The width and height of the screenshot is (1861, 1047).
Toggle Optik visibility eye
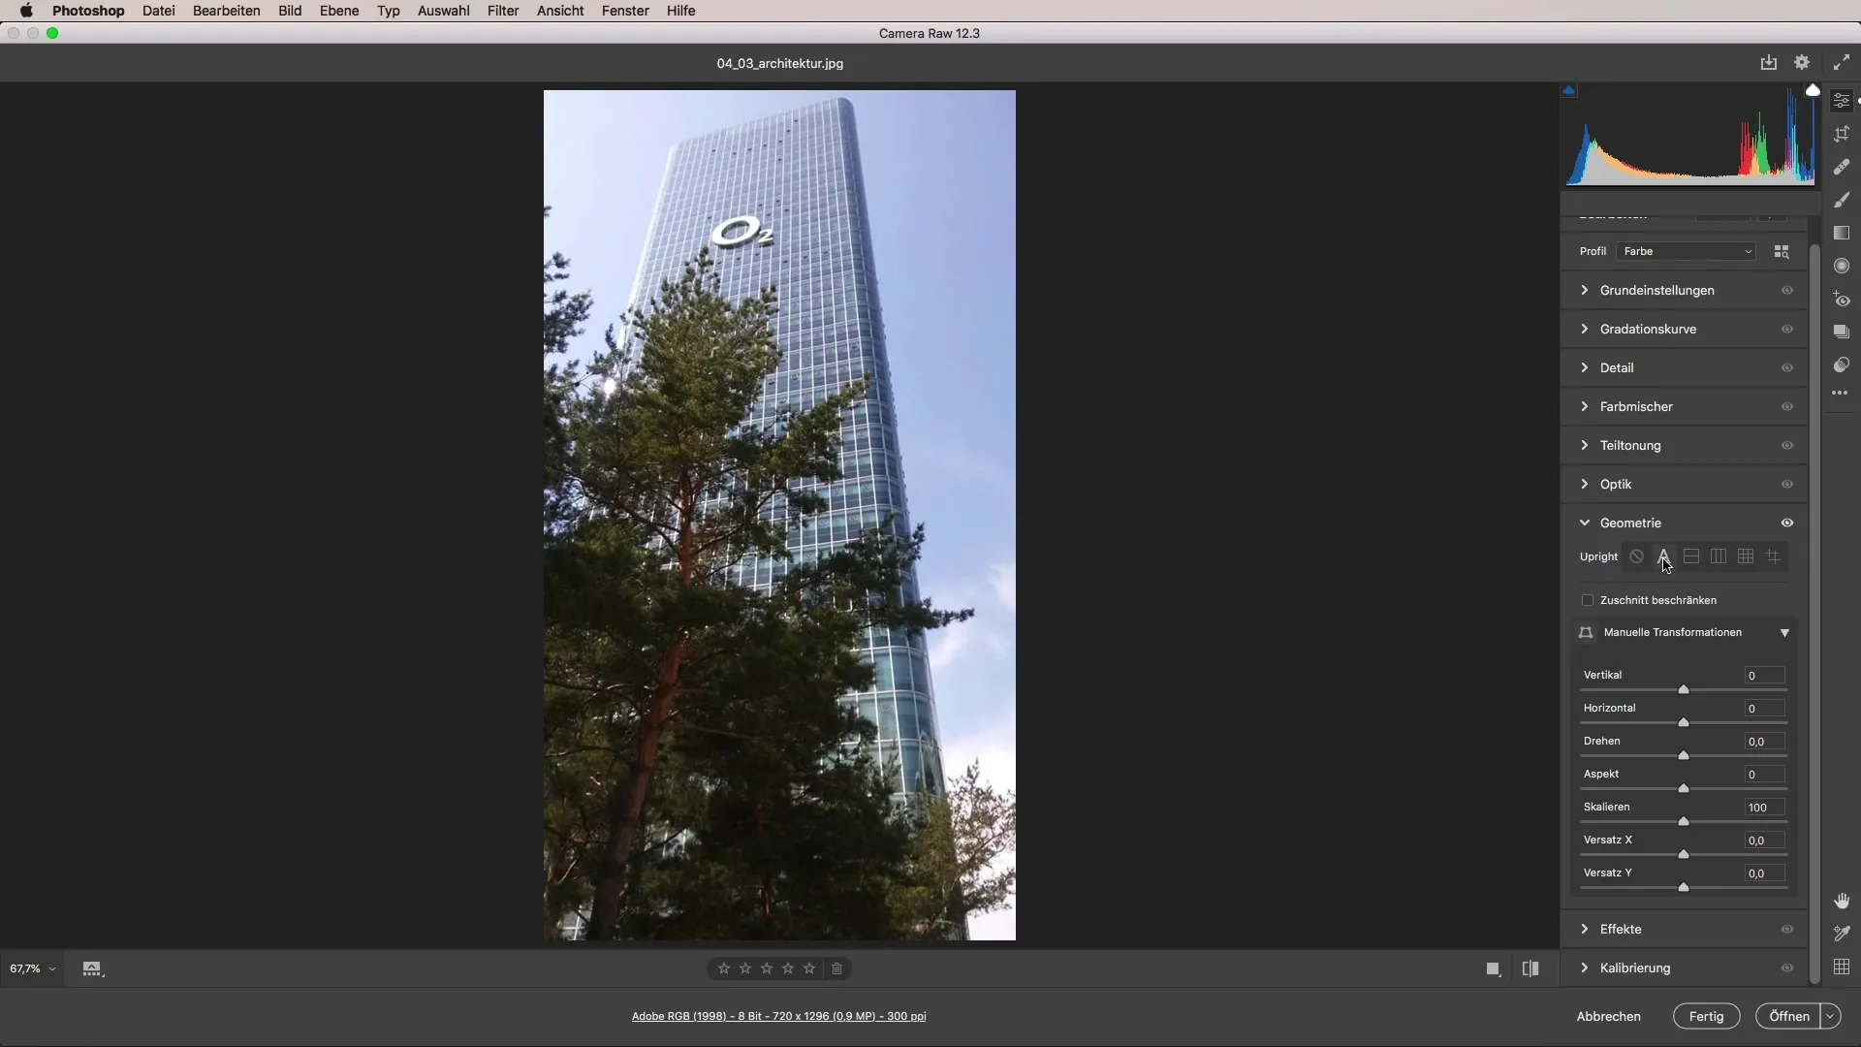(x=1787, y=484)
